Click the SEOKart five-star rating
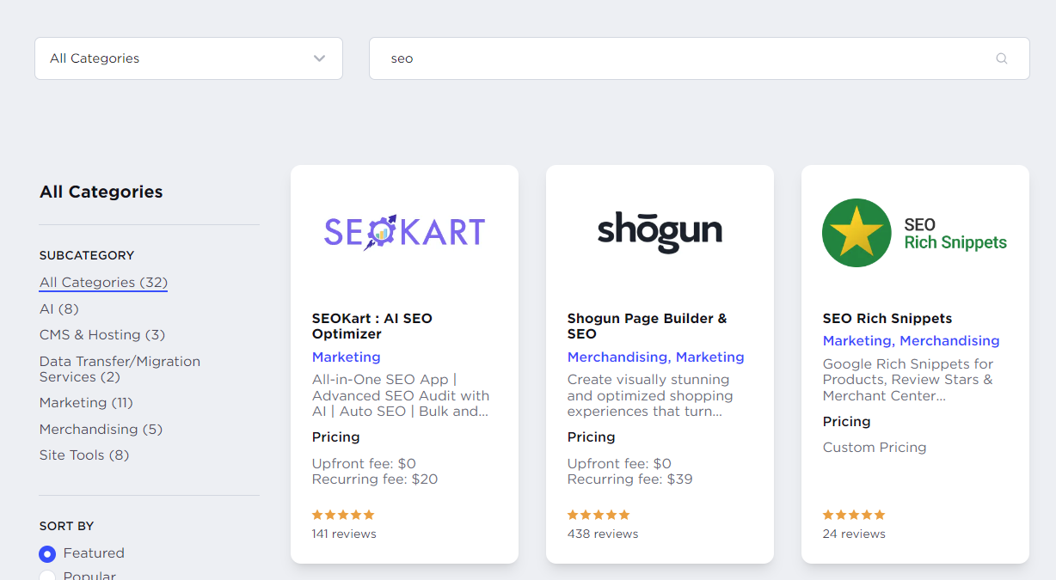The image size is (1056, 580). coord(343,515)
